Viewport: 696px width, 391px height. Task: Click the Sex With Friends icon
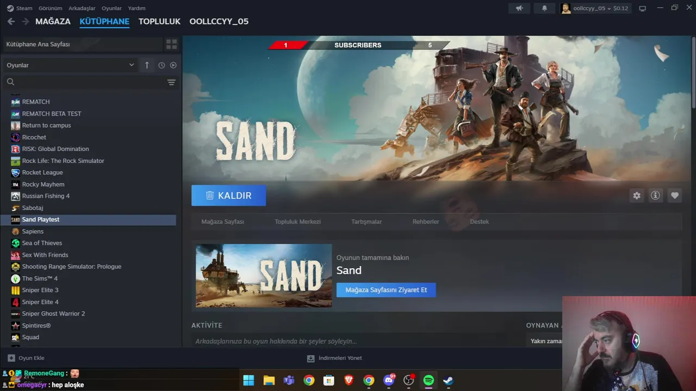click(x=16, y=255)
